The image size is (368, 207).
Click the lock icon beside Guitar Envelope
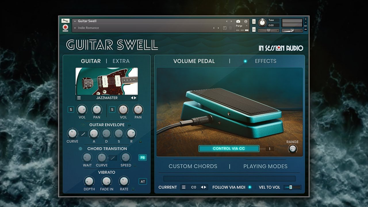pos(129,125)
